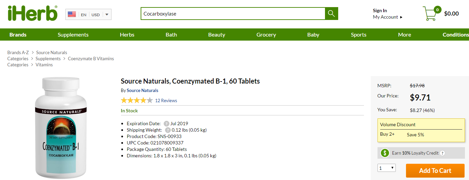Select the Grocery navigation item
The image size is (469, 180).
click(266, 35)
